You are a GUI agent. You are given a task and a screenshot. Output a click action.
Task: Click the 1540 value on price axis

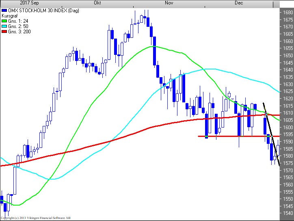click(x=288, y=213)
